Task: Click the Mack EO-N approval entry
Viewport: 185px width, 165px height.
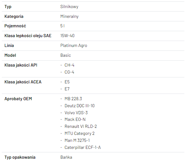Action: pyautogui.click(x=75, y=119)
